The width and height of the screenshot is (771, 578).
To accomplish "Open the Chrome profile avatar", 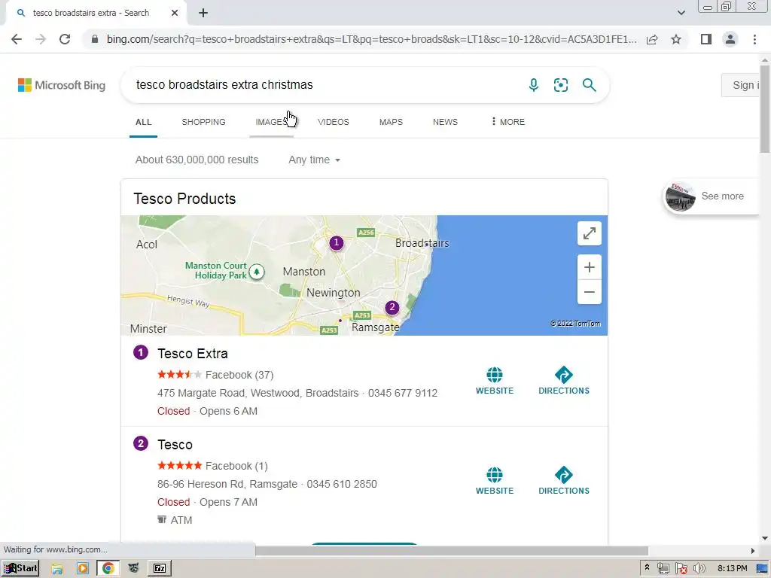I will click(x=730, y=39).
